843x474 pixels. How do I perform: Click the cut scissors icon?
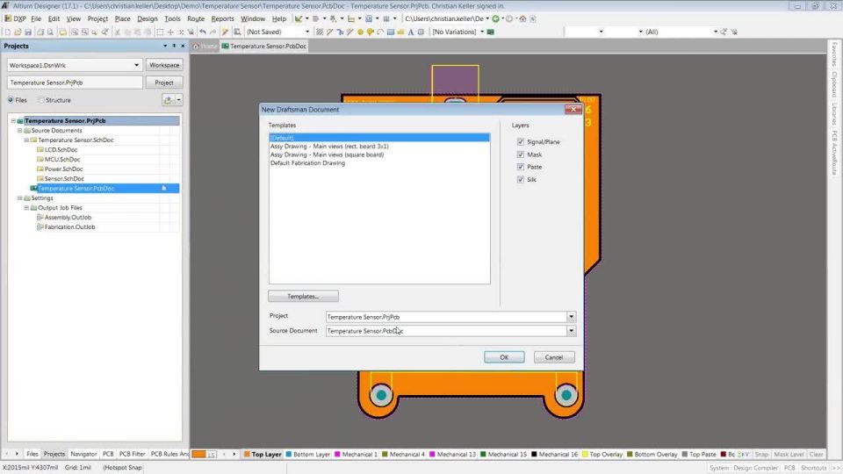pyautogui.click(x=117, y=32)
